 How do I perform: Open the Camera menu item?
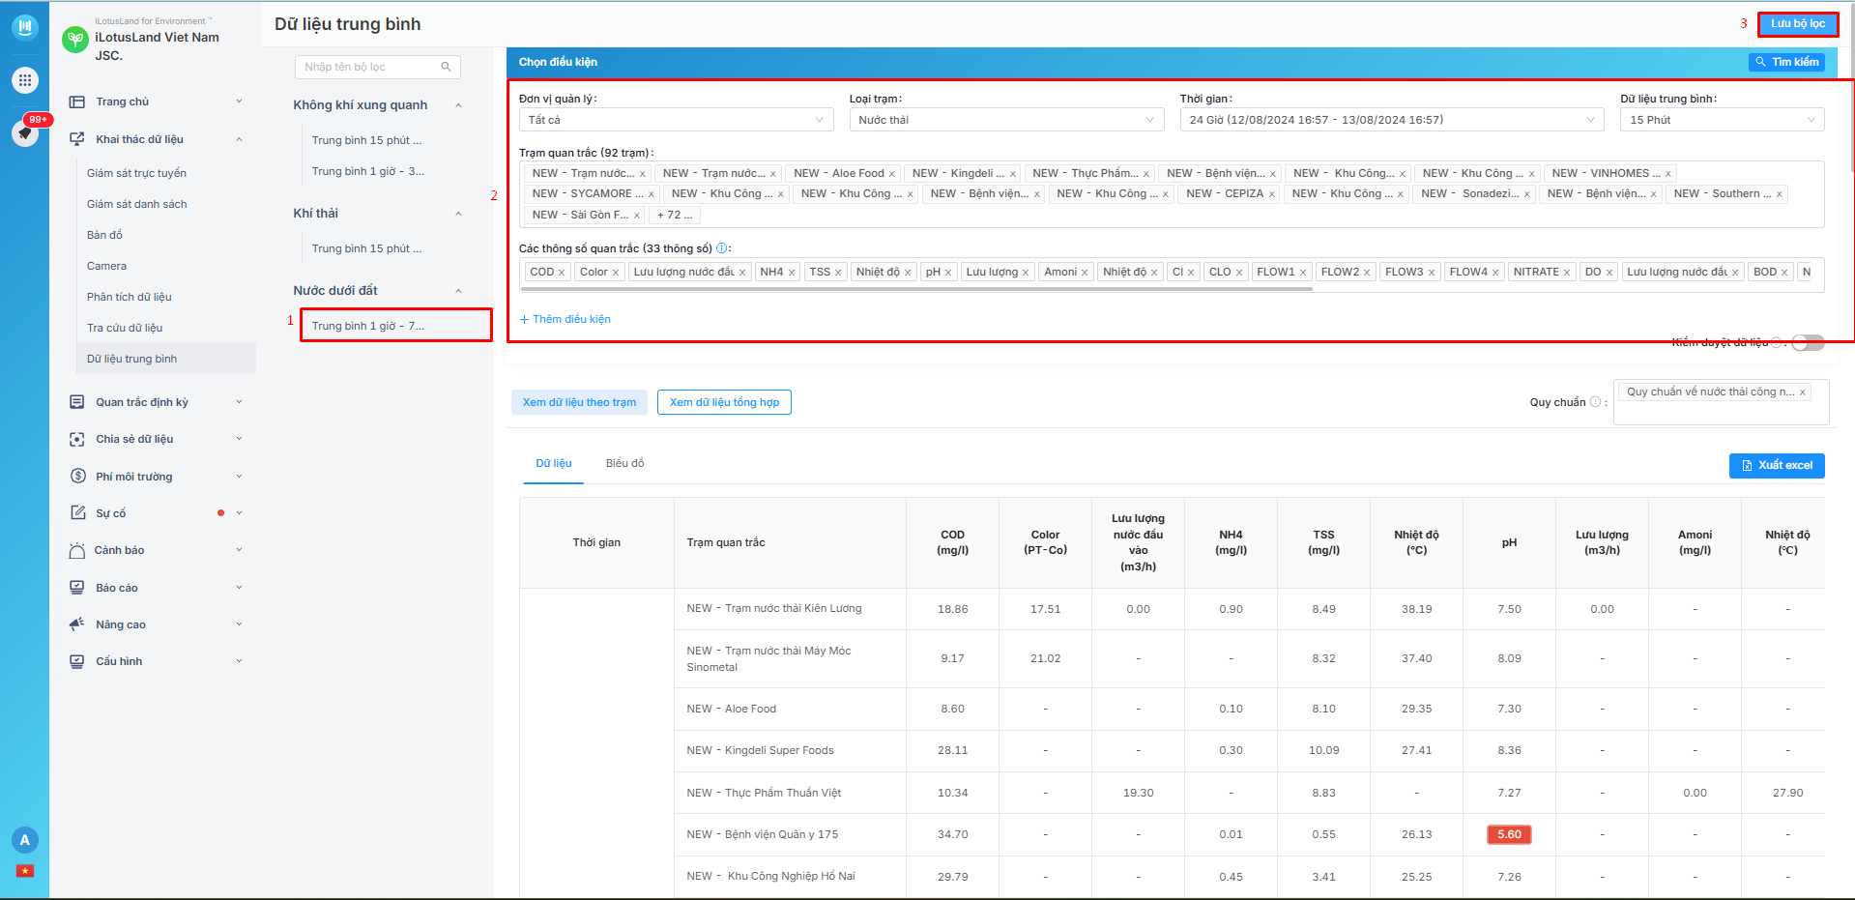coord(106,266)
